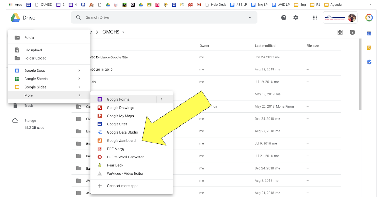Expand the OMCHS folder dropdown arrow

123,32
